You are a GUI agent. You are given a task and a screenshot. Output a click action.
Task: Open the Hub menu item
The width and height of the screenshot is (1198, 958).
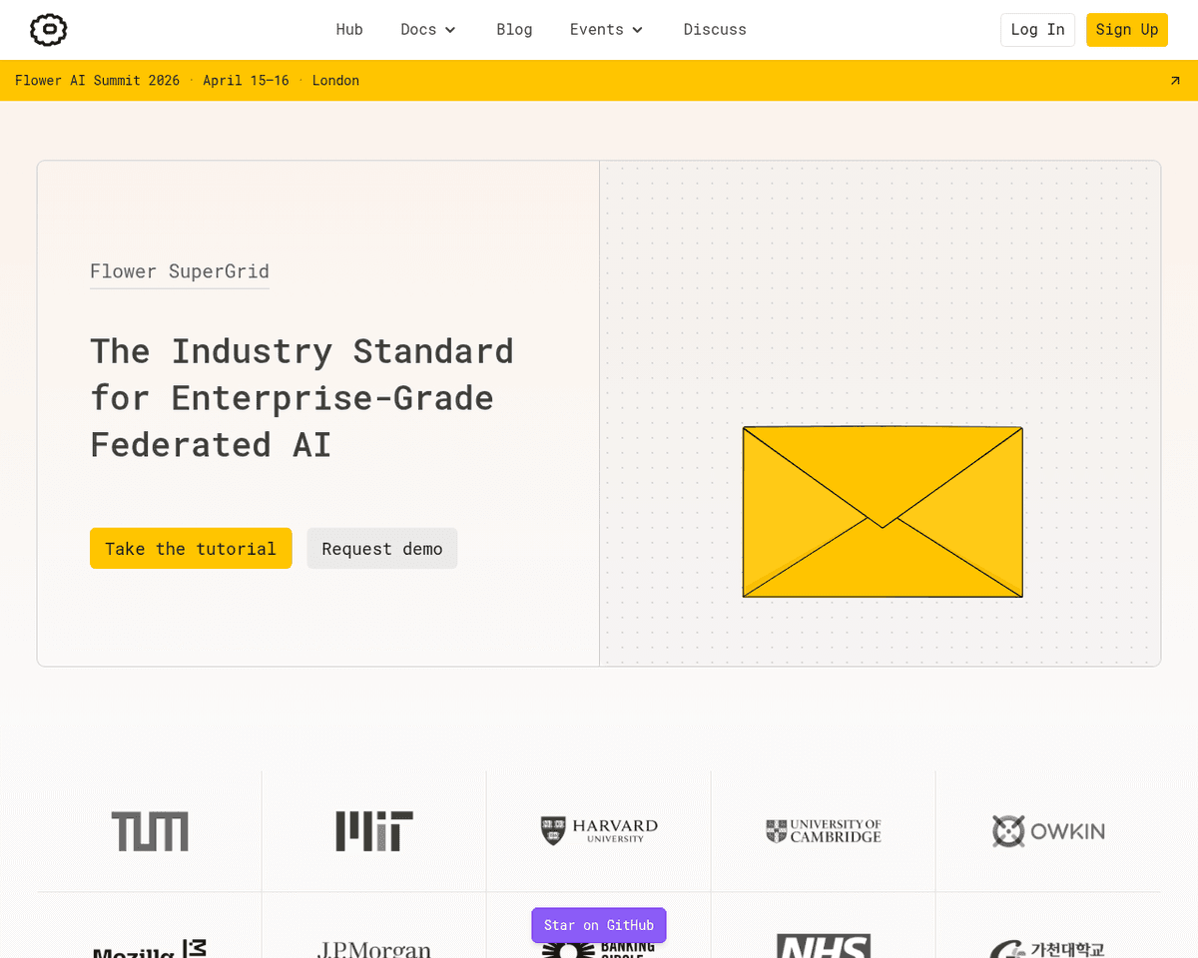click(x=349, y=30)
